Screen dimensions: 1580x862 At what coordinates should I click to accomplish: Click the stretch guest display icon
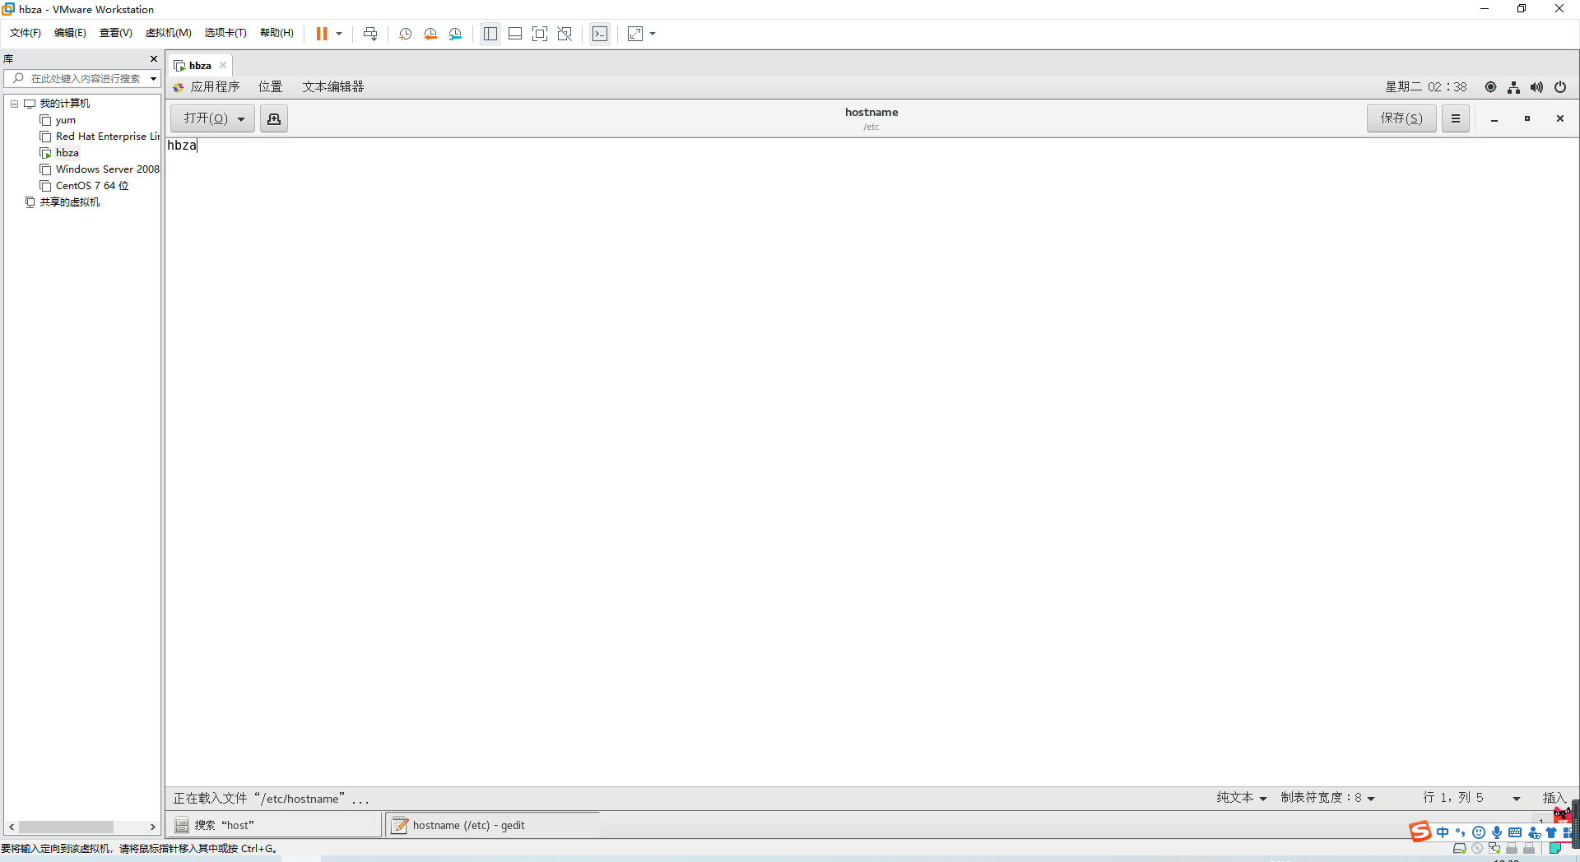pos(635,34)
